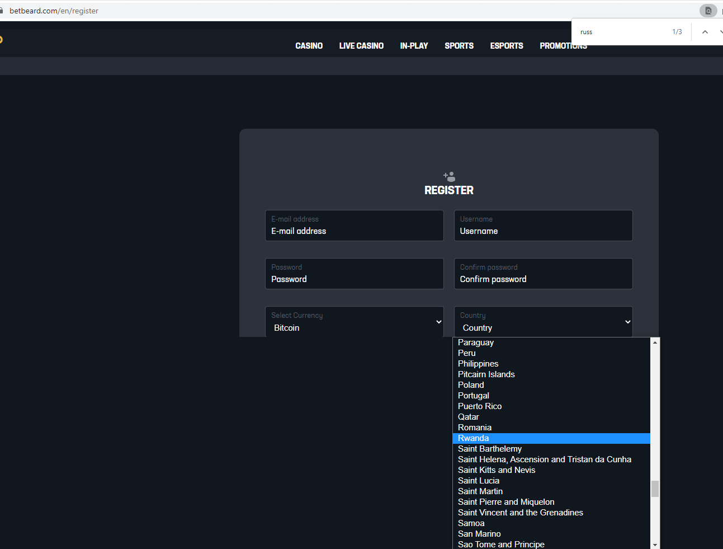Viewport: 723px width, 549px height.
Task: Go to Live Casino section
Action: tap(361, 46)
